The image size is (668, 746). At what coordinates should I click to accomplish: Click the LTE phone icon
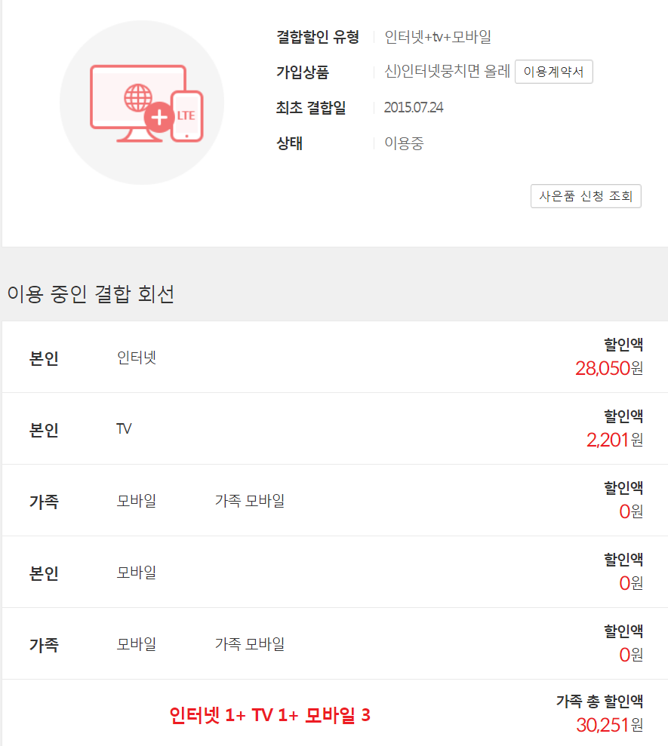186,115
